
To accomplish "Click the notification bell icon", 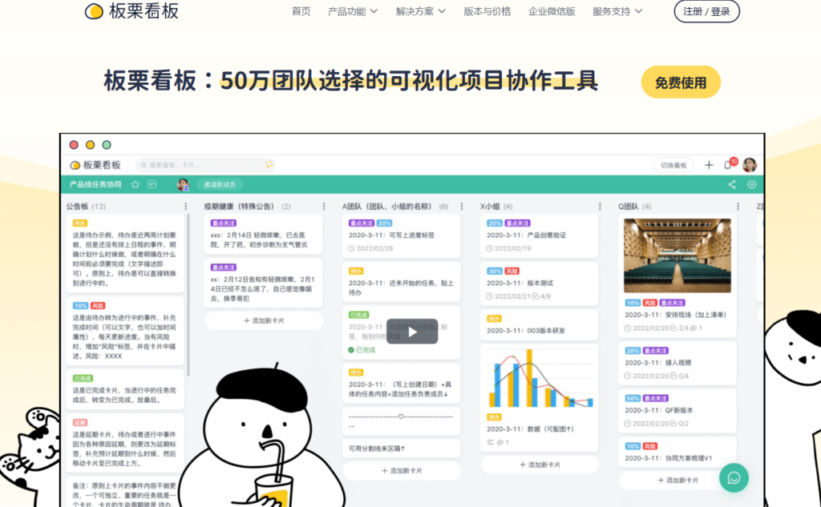I will click(728, 165).
